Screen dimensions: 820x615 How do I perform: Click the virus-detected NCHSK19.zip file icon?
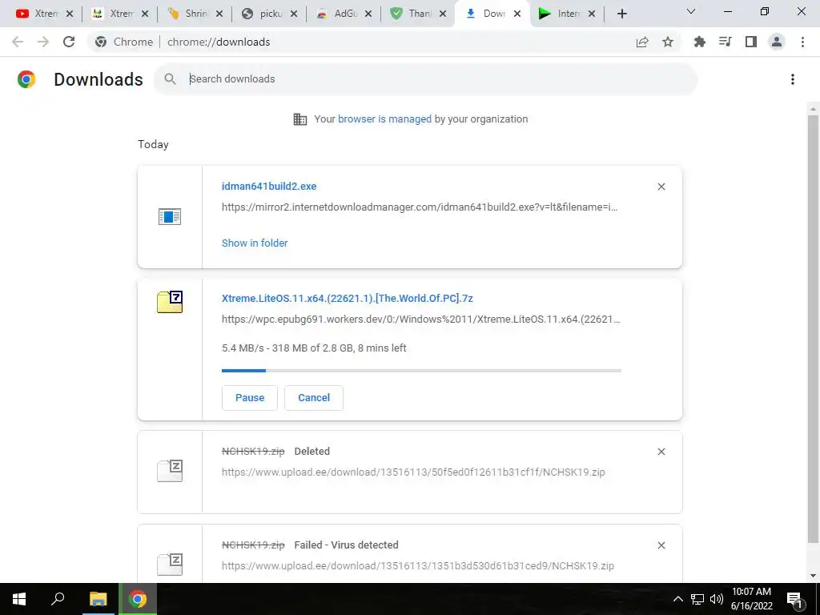pyautogui.click(x=170, y=565)
